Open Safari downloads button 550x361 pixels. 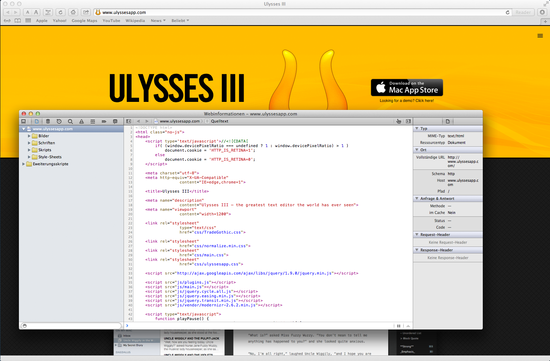[542, 12]
